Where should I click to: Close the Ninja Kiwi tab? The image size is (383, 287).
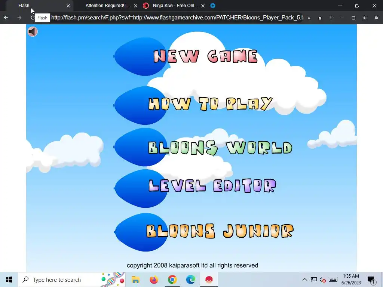(x=203, y=6)
